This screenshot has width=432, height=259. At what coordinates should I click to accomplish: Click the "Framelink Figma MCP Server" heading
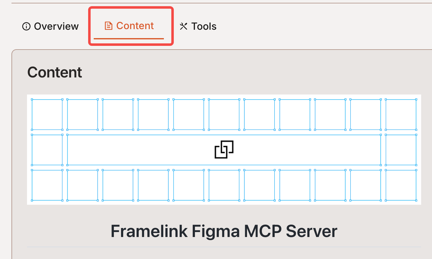pyautogui.click(x=224, y=231)
